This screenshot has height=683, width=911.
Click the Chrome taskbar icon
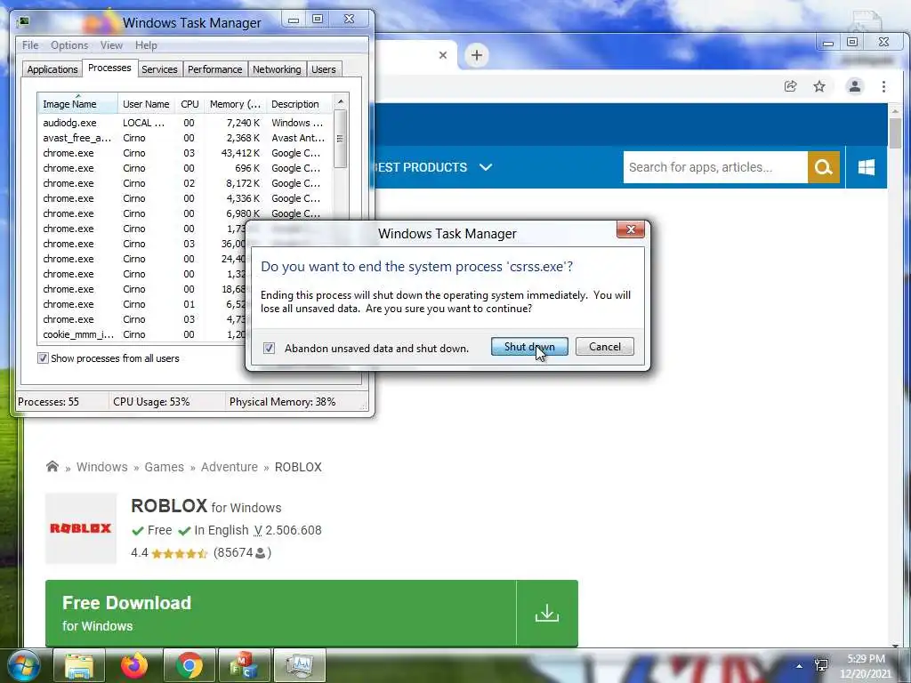tap(189, 666)
